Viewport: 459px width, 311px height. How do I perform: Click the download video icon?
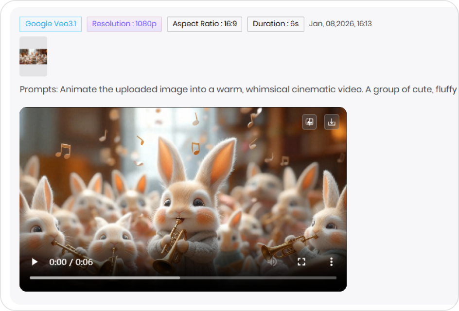(332, 122)
